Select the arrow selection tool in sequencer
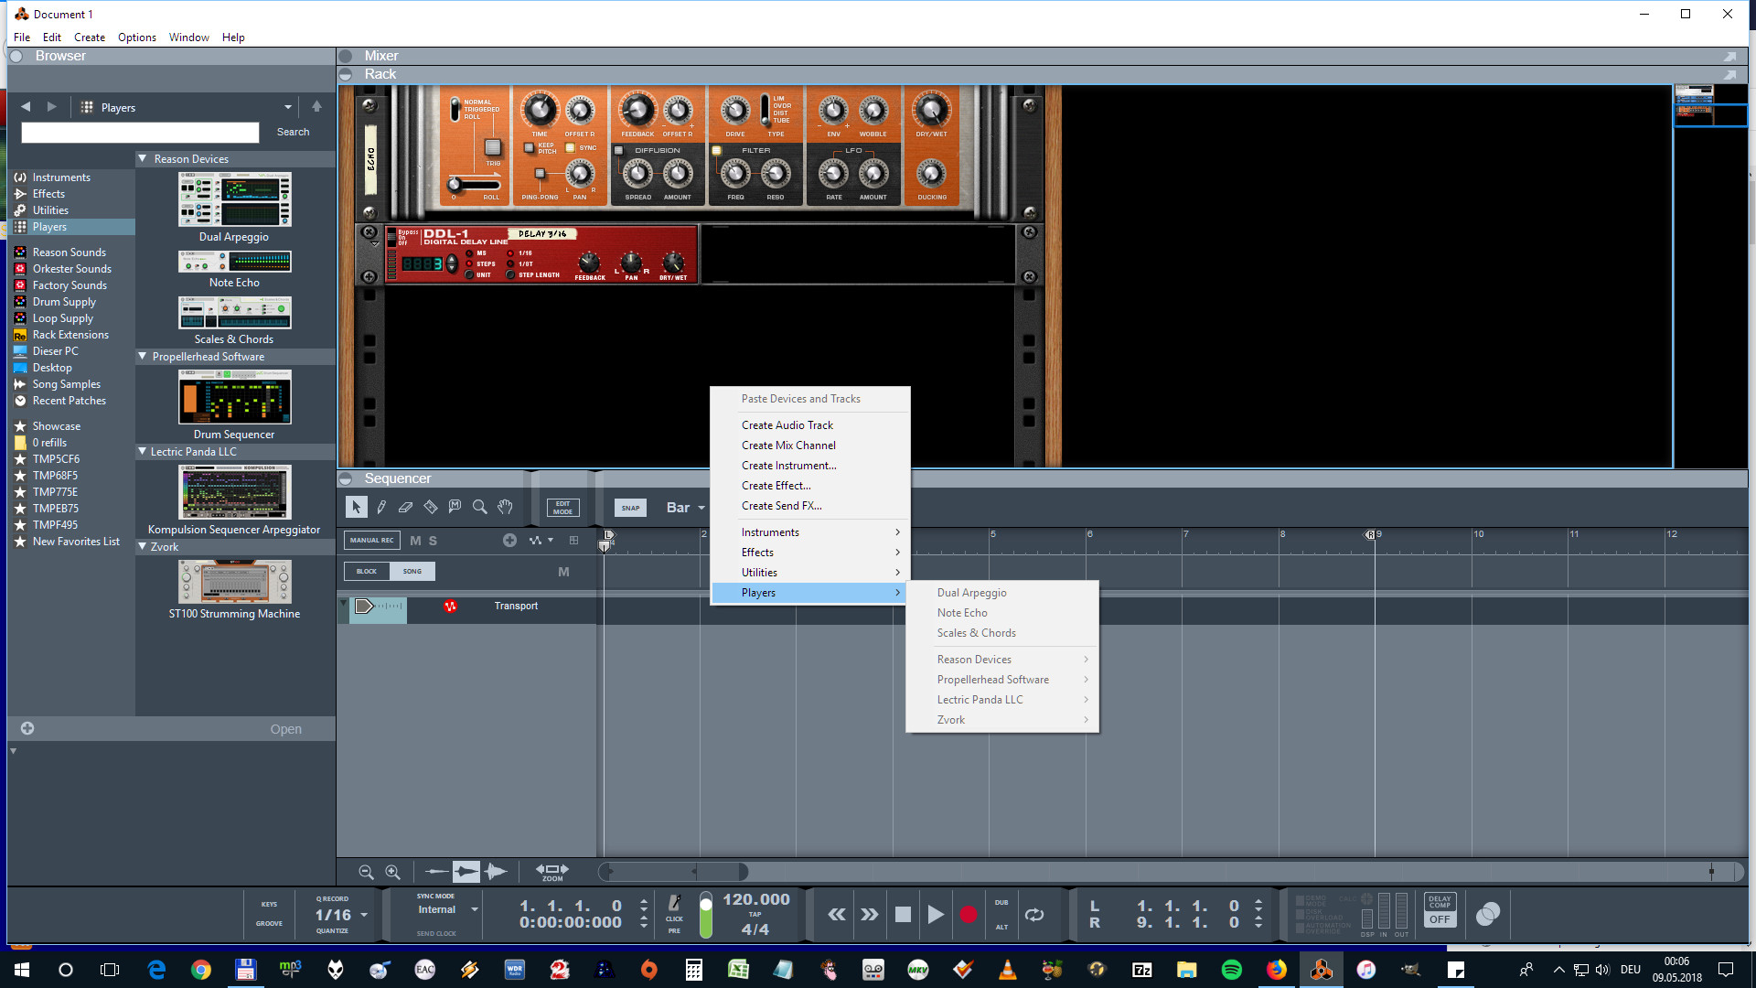The width and height of the screenshot is (1756, 988). pos(356,507)
